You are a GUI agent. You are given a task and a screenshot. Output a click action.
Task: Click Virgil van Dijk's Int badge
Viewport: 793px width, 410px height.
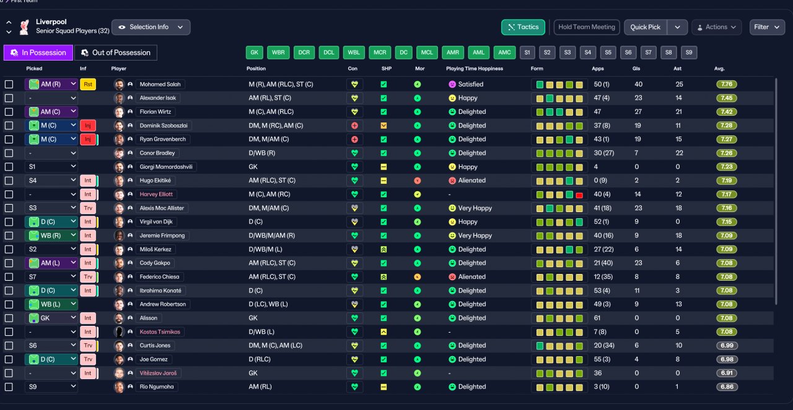(x=88, y=222)
